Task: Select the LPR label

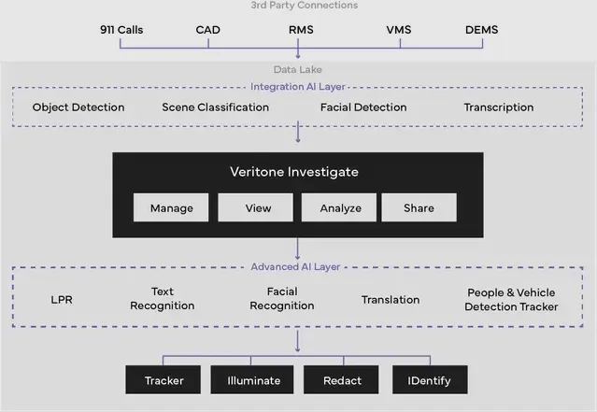Action: click(62, 300)
